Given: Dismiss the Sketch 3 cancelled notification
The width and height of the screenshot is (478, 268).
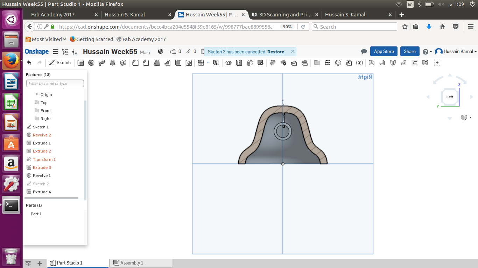Looking at the screenshot, I should pos(293,52).
